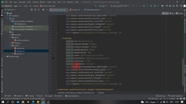Open the Project Structure toolbar icon
186x104 pixels.
click(162, 6)
